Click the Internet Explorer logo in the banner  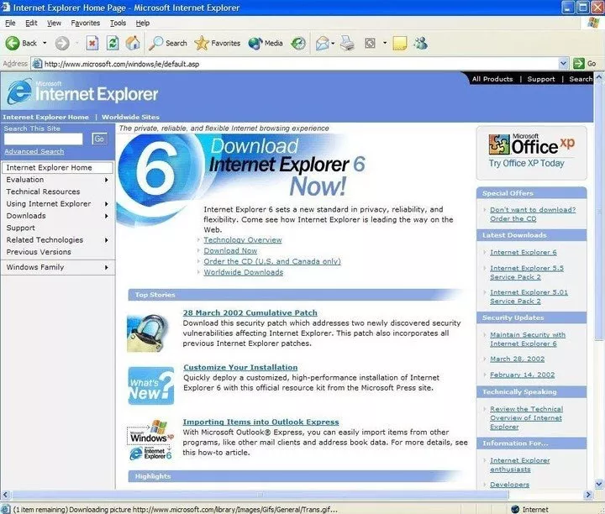(82, 92)
